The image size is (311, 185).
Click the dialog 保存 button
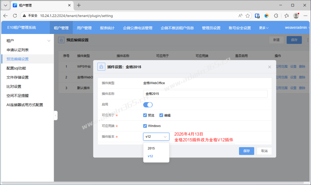247,151
